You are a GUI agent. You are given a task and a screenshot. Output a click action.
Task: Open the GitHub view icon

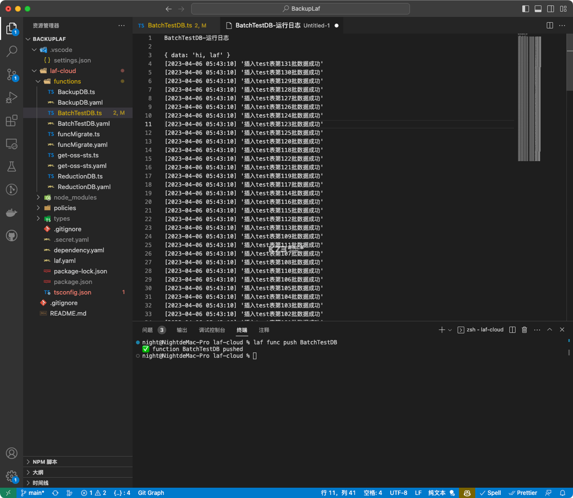click(x=12, y=236)
